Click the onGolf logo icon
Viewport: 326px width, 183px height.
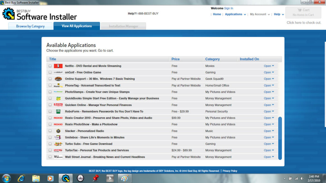point(58,72)
